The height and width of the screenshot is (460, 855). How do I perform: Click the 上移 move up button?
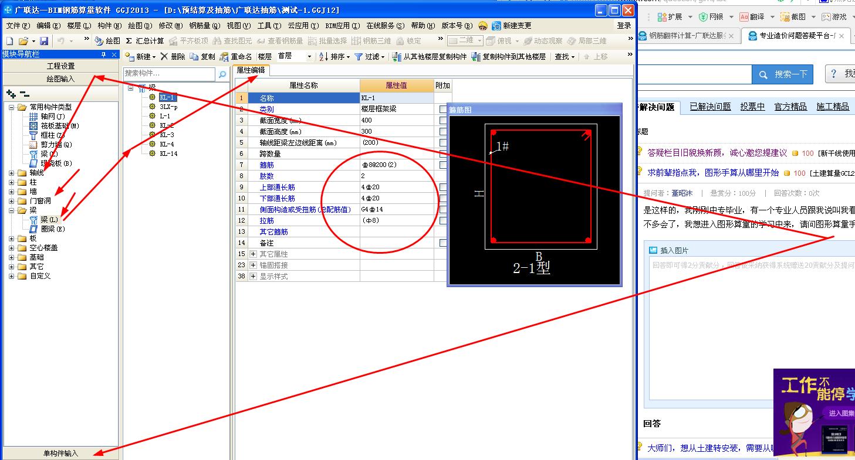point(596,57)
